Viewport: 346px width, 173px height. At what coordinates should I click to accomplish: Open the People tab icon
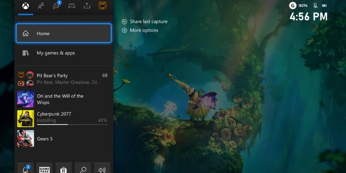pos(41,6)
